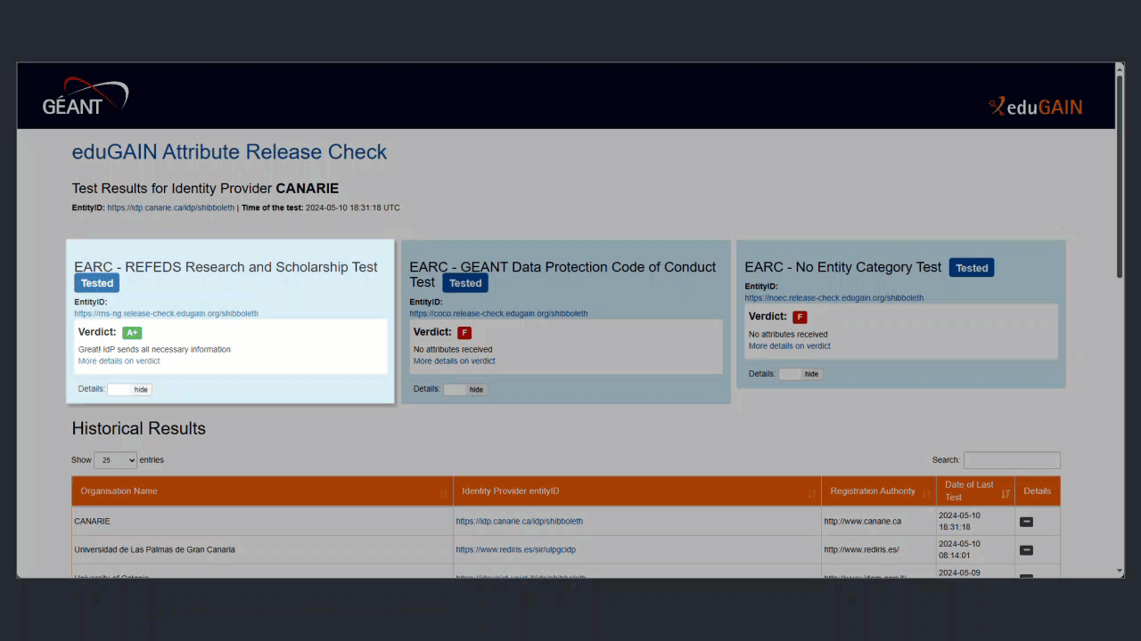
Task: Click the A+ verdict badge
Action: point(132,333)
